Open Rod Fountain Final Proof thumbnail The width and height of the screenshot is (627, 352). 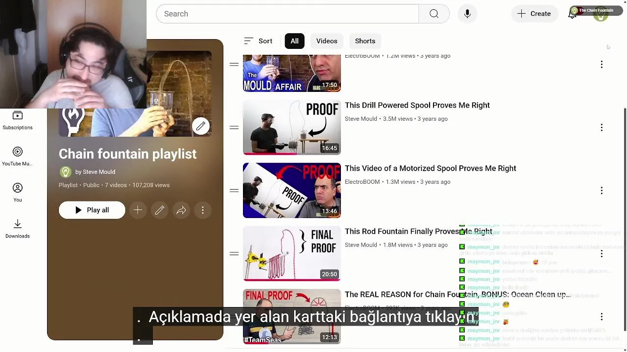click(292, 254)
